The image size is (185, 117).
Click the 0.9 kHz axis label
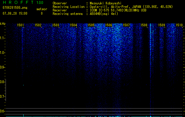[x=2, y=67]
